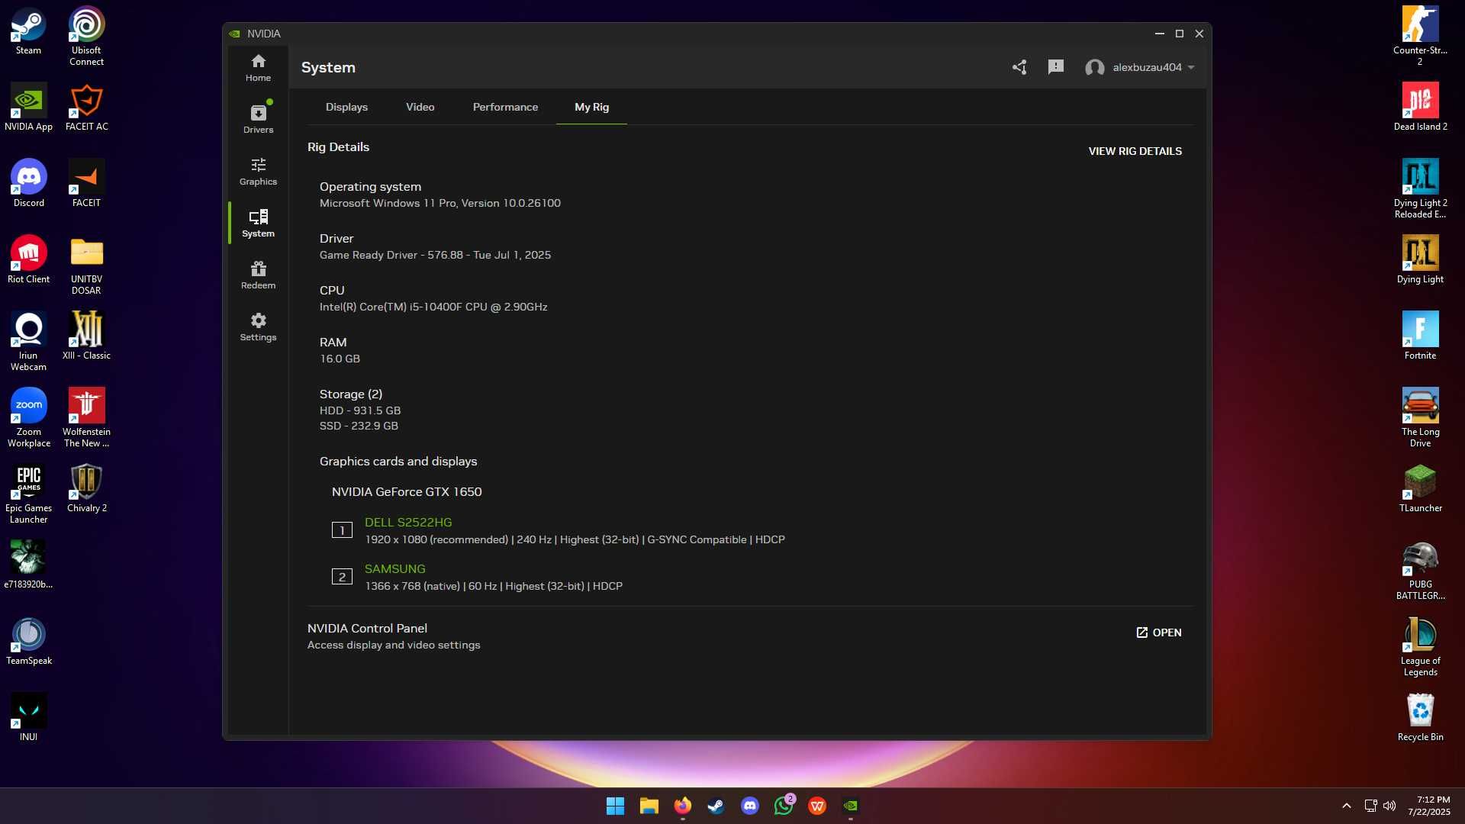Select the TeamSpeak desktop shortcut
The width and height of the screenshot is (1465, 824).
pyautogui.click(x=29, y=642)
